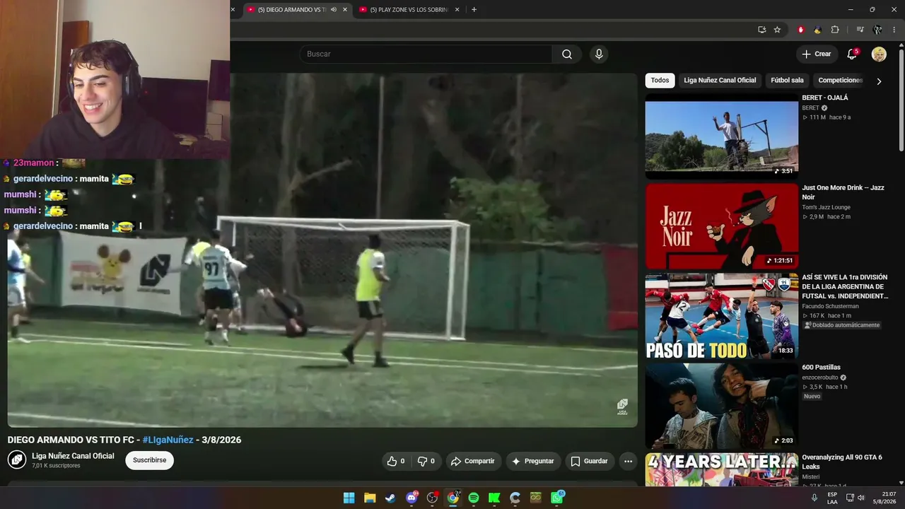Close the PLAY ZONE VS LOS SOBRINOS tab
This screenshot has height=509, width=905.
(x=457, y=10)
